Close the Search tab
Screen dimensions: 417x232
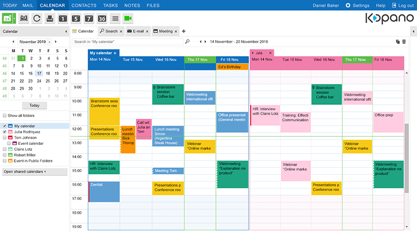[121, 32]
